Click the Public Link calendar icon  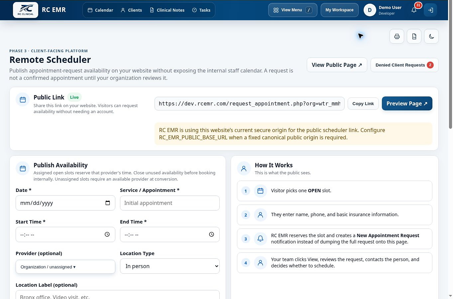(x=23, y=100)
